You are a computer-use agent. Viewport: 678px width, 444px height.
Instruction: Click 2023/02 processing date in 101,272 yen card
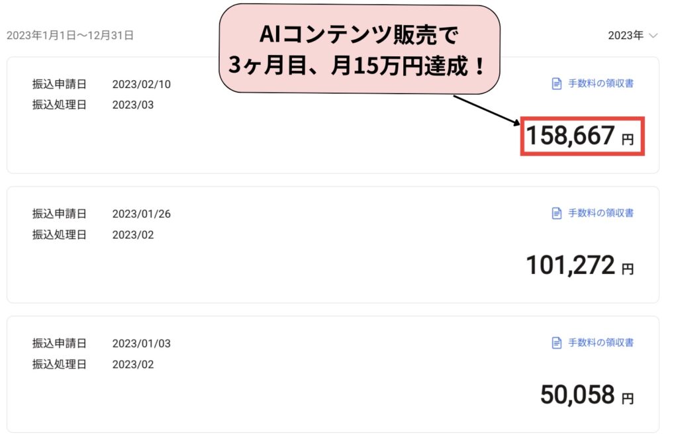pos(133,234)
